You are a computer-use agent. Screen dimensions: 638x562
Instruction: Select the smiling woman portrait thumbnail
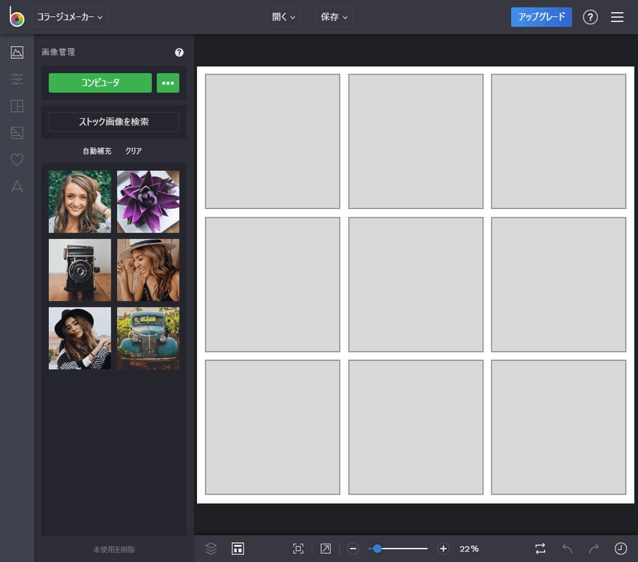pos(79,202)
